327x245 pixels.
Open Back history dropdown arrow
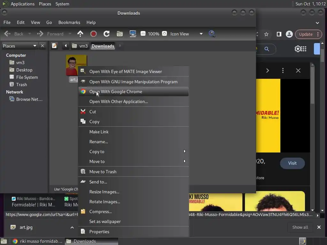click(29, 34)
